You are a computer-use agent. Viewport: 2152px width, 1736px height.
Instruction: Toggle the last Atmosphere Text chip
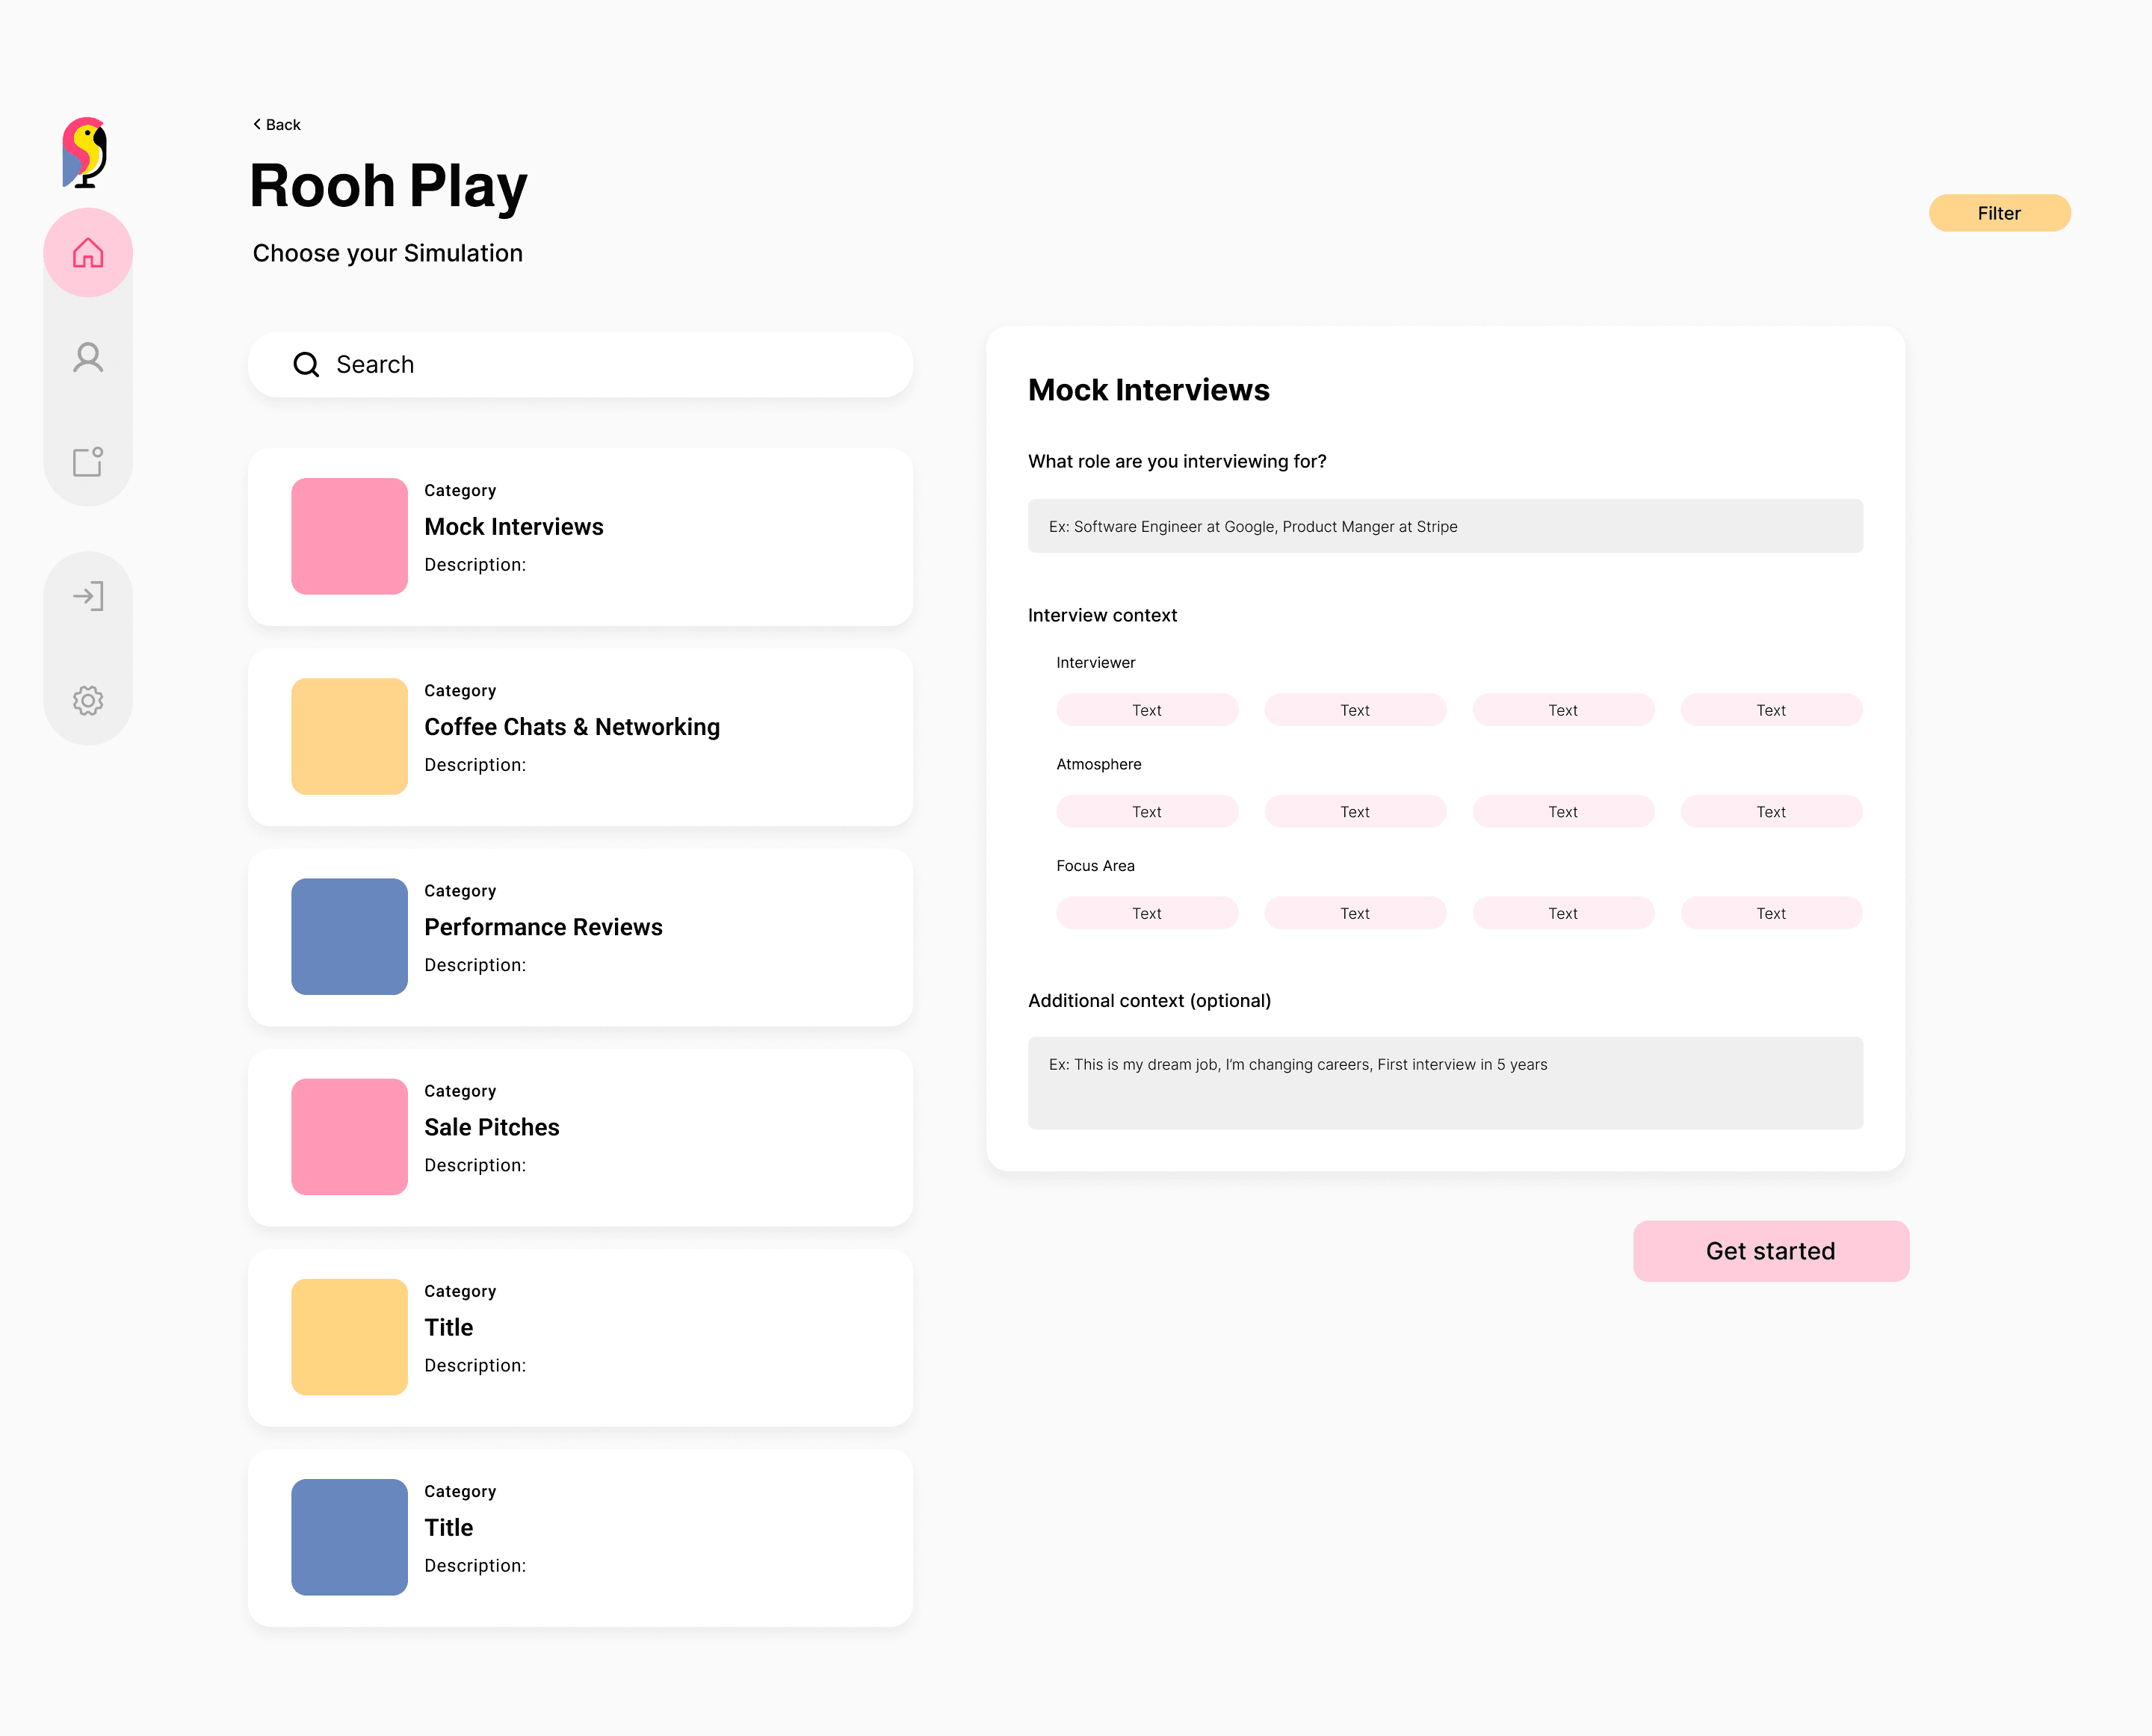click(x=1770, y=812)
